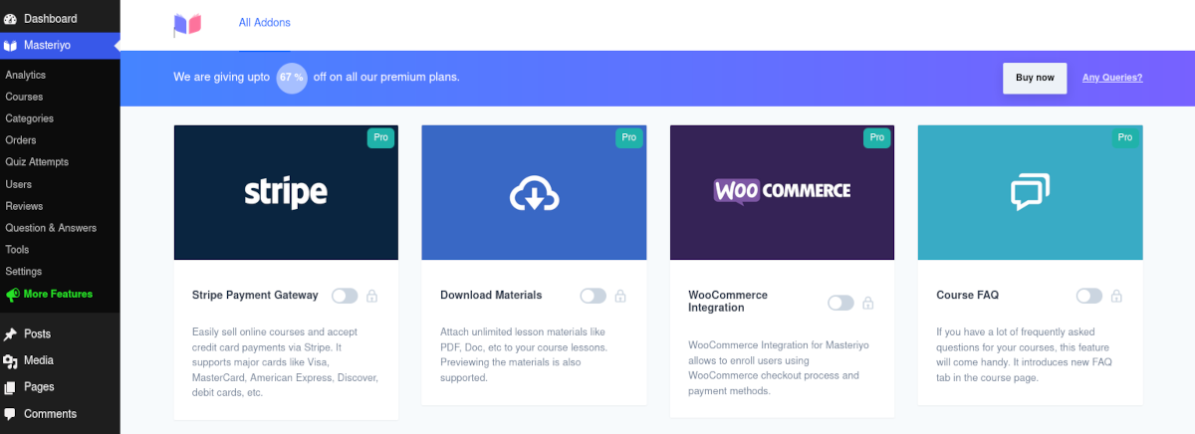Open Comments menu label
Screen dimensions: 1195x434
click(50, 414)
